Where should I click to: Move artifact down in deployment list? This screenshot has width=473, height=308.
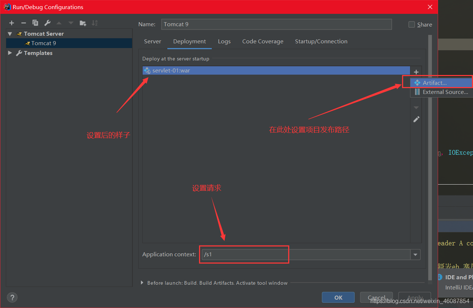[x=416, y=108]
